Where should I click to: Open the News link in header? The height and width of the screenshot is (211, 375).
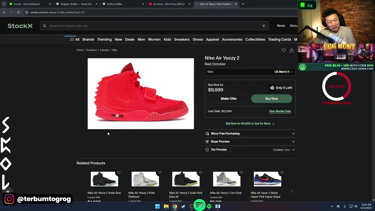[x=281, y=26]
